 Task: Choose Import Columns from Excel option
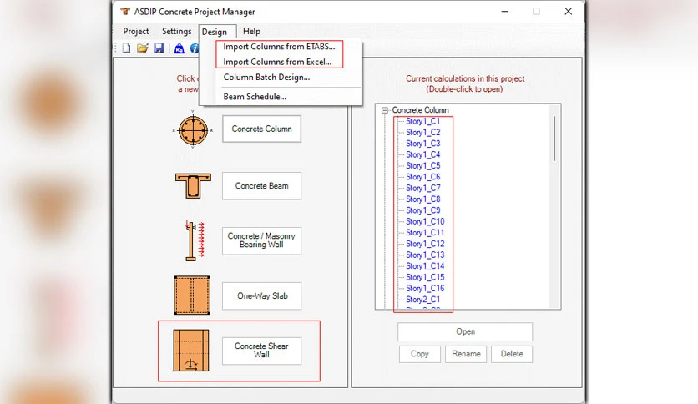(x=277, y=62)
